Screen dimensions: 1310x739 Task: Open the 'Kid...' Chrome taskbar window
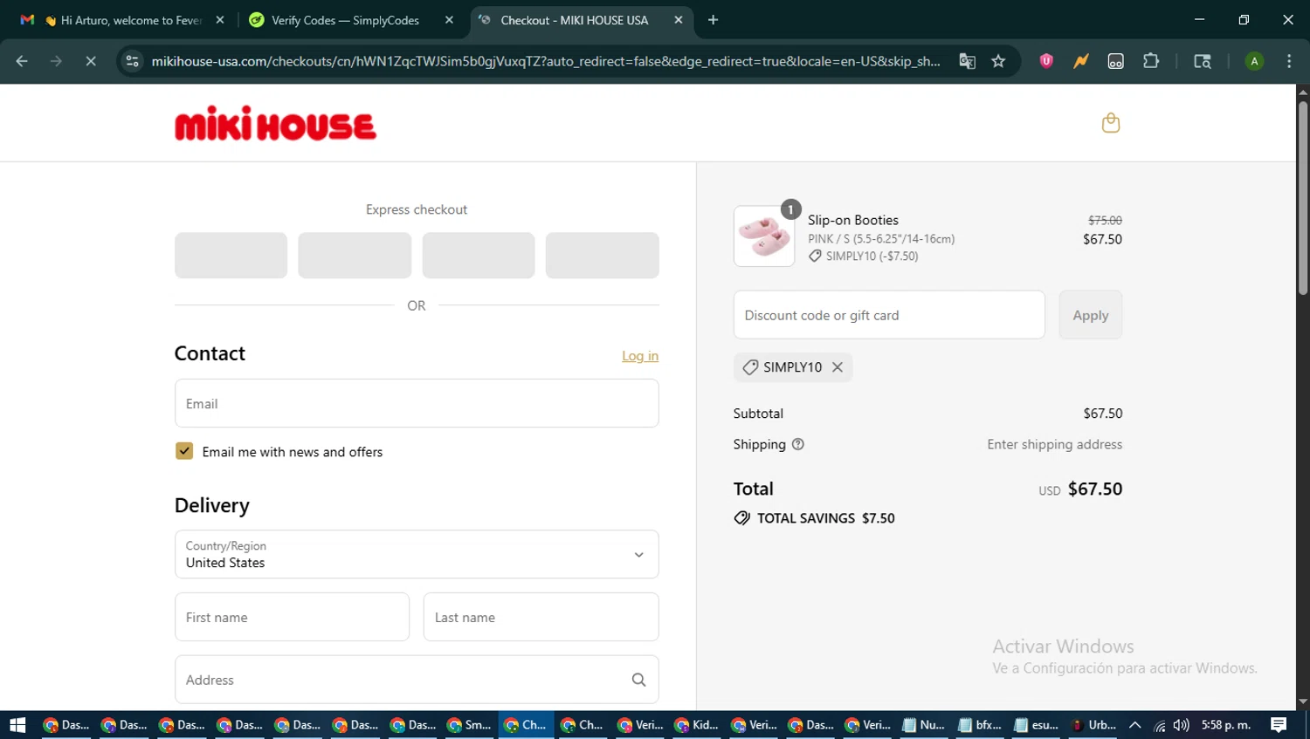click(698, 725)
